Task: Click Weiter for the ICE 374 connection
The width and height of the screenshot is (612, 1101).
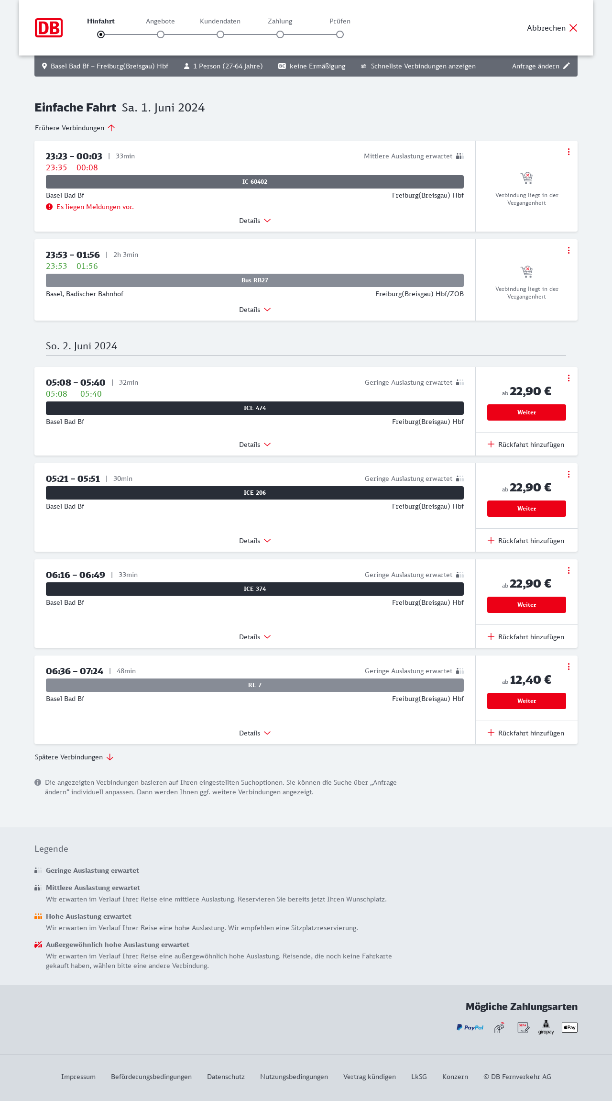Action: coord(526,605)
